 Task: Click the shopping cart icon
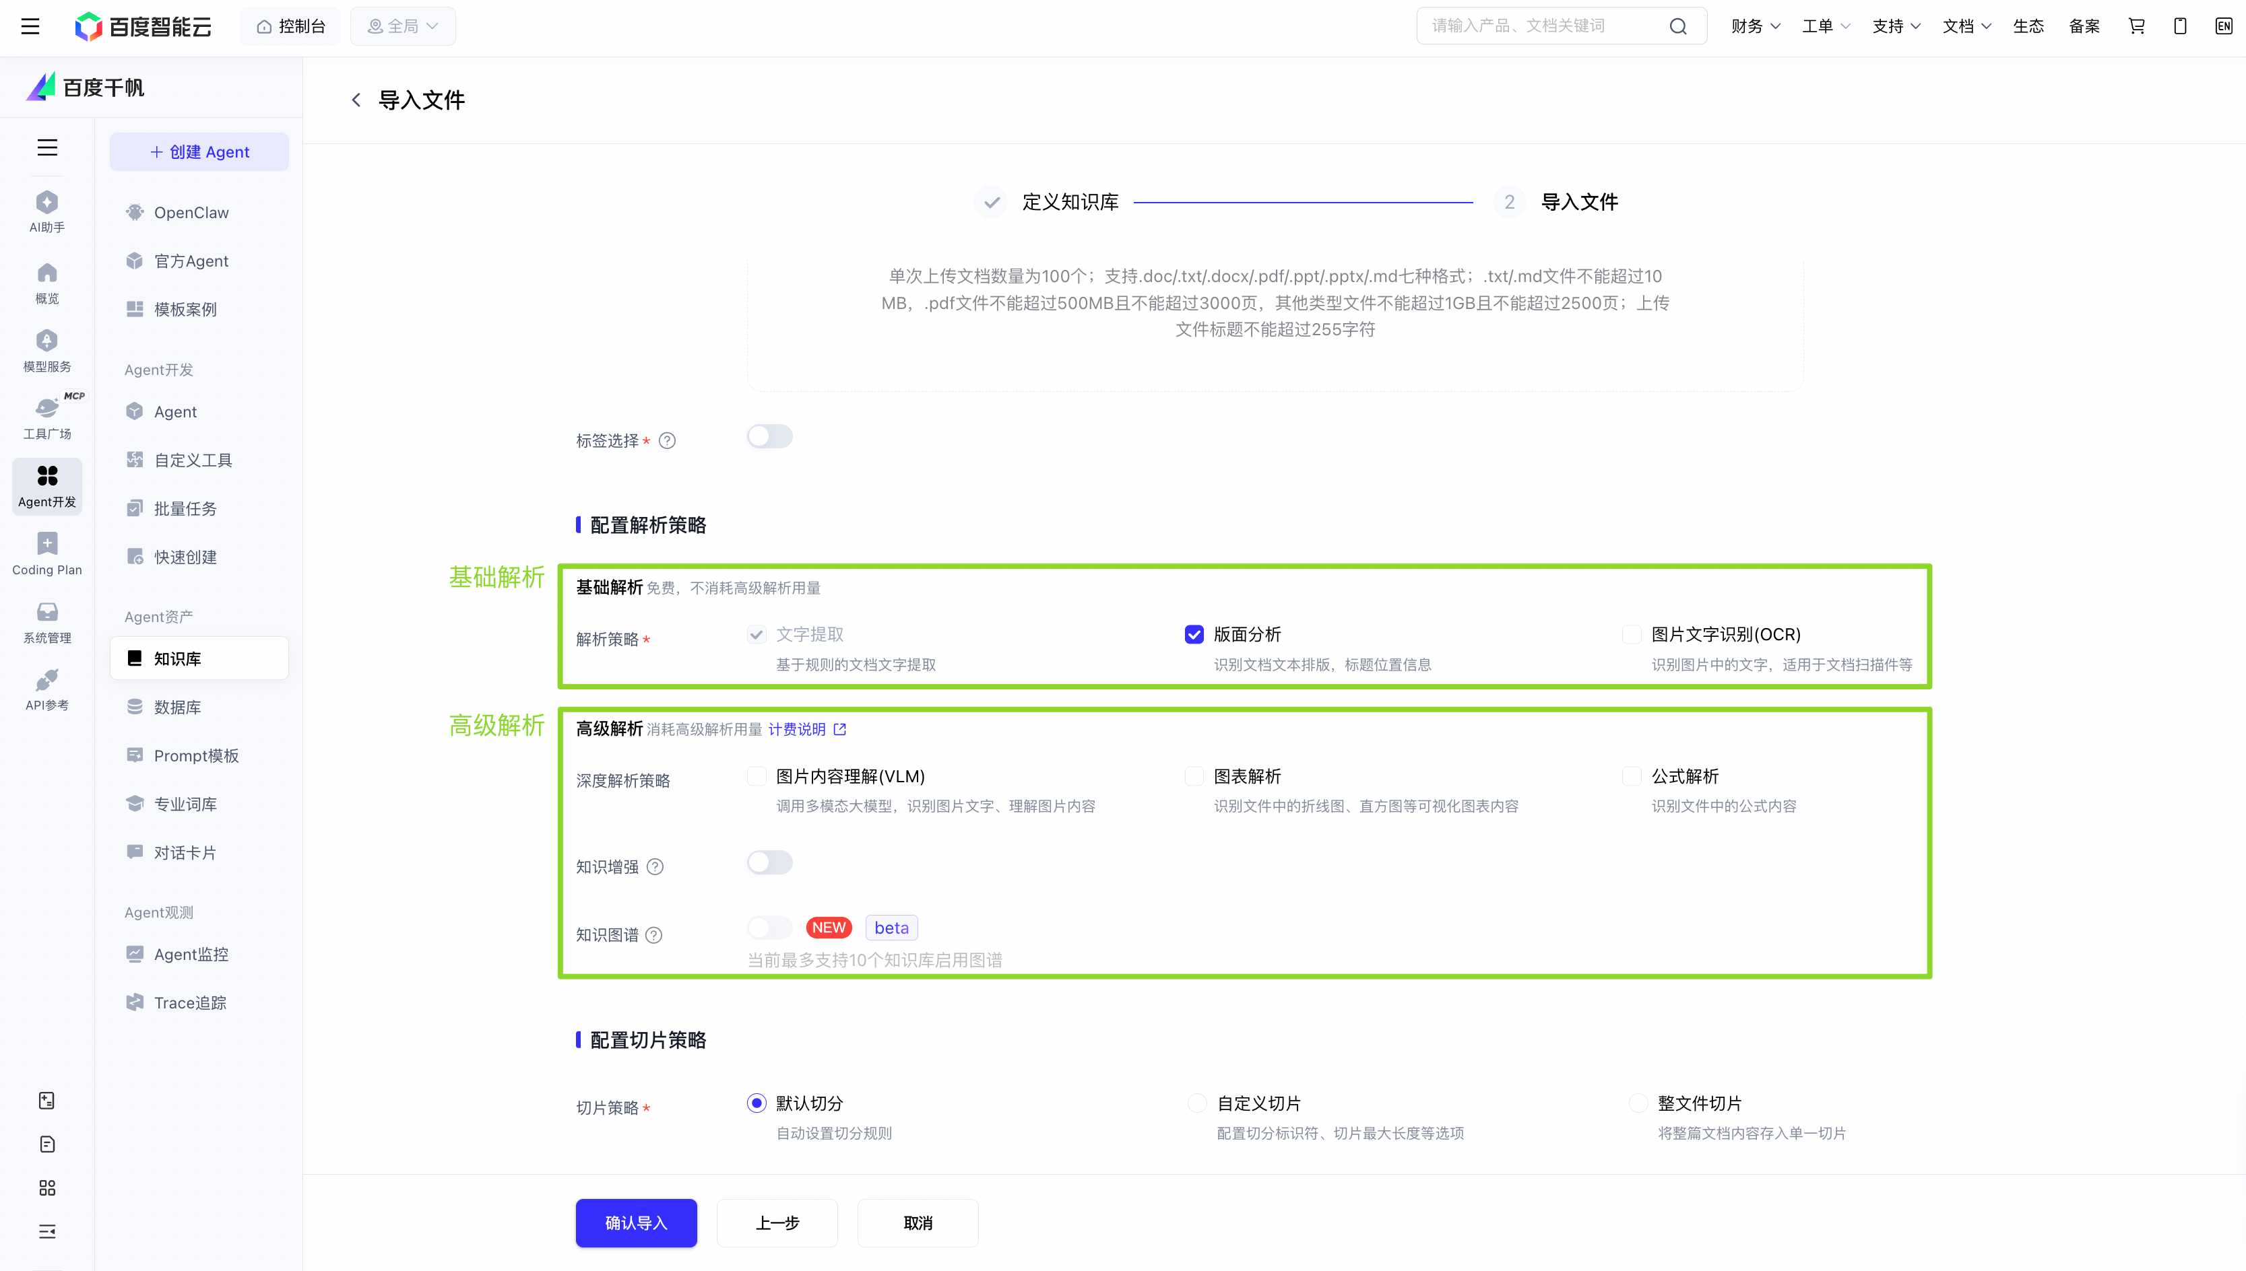(x=2136, y=26)
